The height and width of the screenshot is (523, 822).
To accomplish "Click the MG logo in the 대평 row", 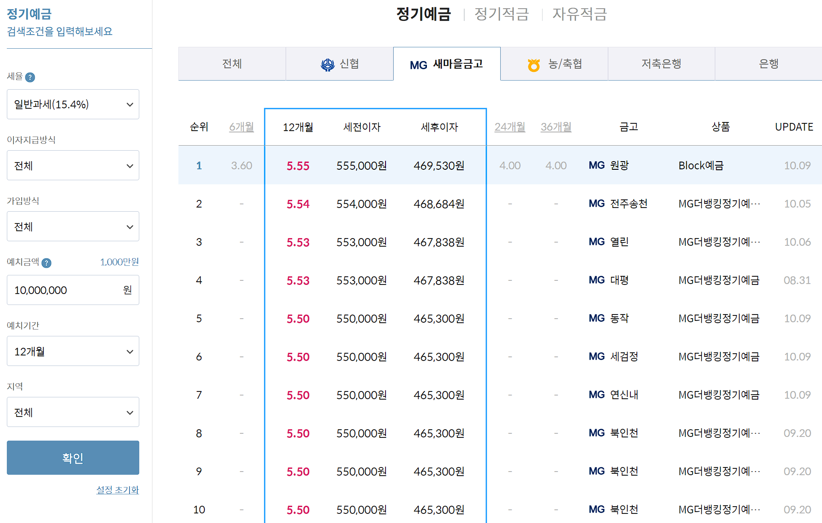I will coord(597,280).
